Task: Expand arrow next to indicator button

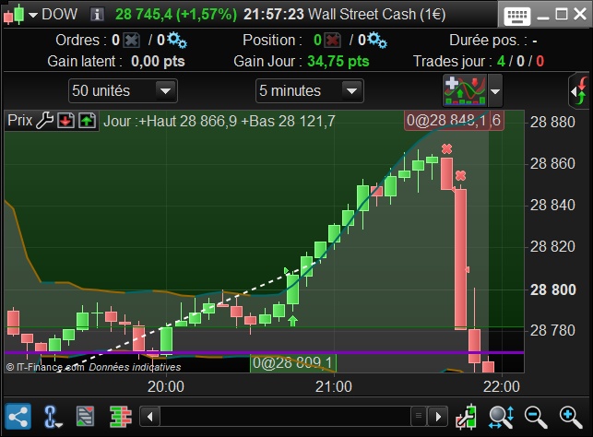Action: click(495, 90)
